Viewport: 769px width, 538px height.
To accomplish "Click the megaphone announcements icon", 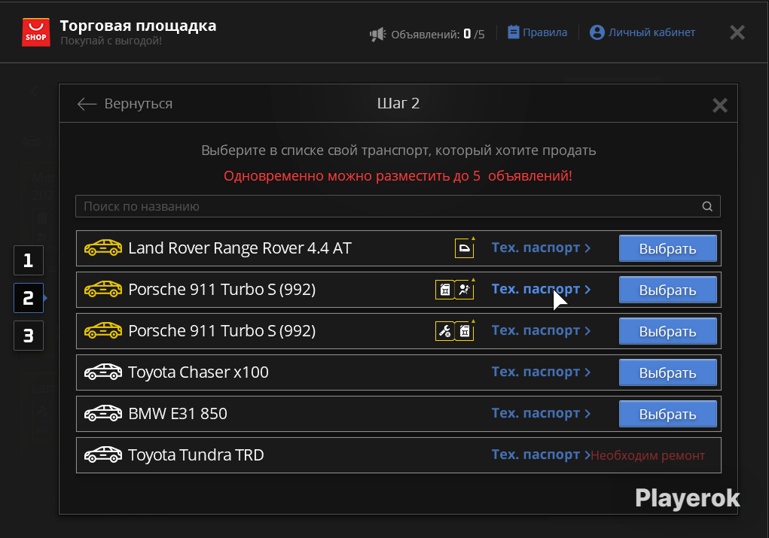I will click(377, 35).
